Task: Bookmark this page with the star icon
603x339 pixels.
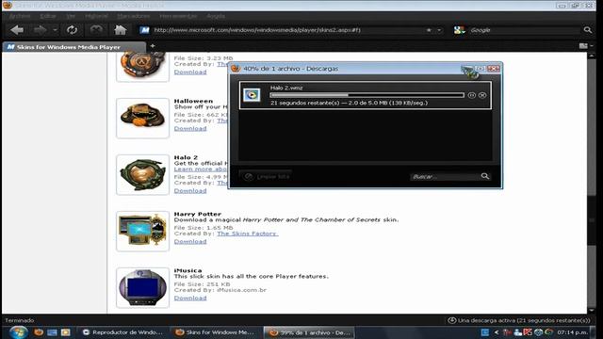Action: coord(429,30)
